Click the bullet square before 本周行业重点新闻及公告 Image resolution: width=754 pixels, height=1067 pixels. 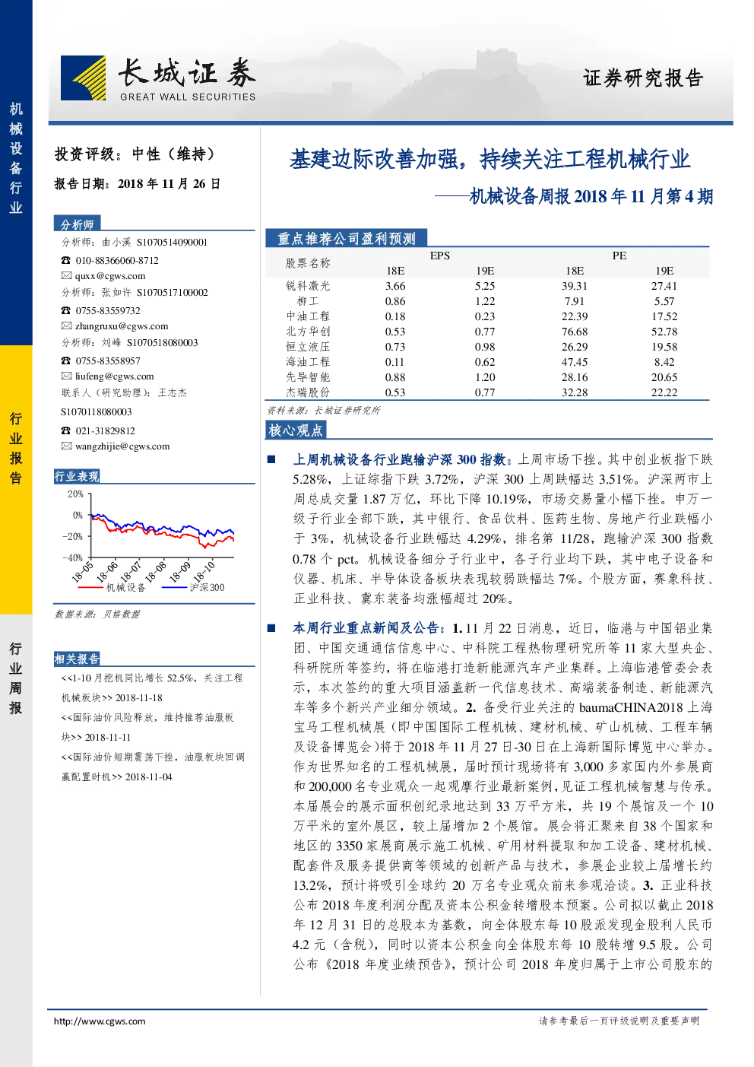pyautogui.click(x=271, y=628)
